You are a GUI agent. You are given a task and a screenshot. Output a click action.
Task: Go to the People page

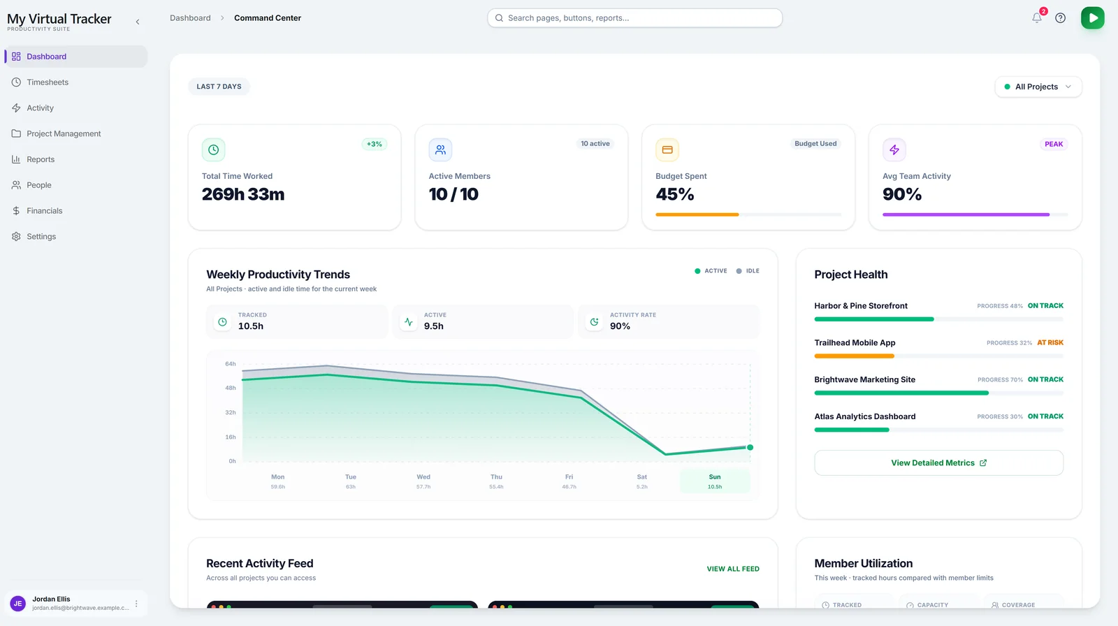(76, 185)
